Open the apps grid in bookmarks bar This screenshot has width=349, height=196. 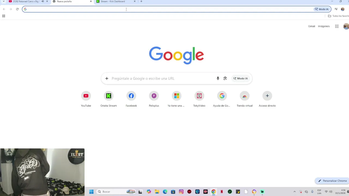[4, 16]
